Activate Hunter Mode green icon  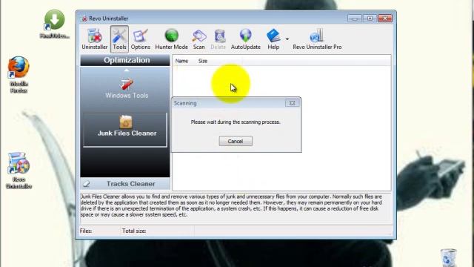[x=171, y=39]
